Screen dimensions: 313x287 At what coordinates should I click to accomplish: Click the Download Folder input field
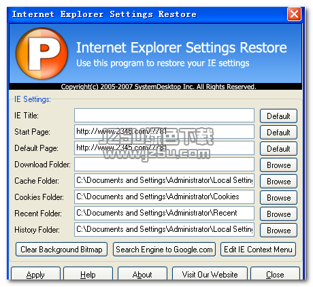(x=164, y=164)
